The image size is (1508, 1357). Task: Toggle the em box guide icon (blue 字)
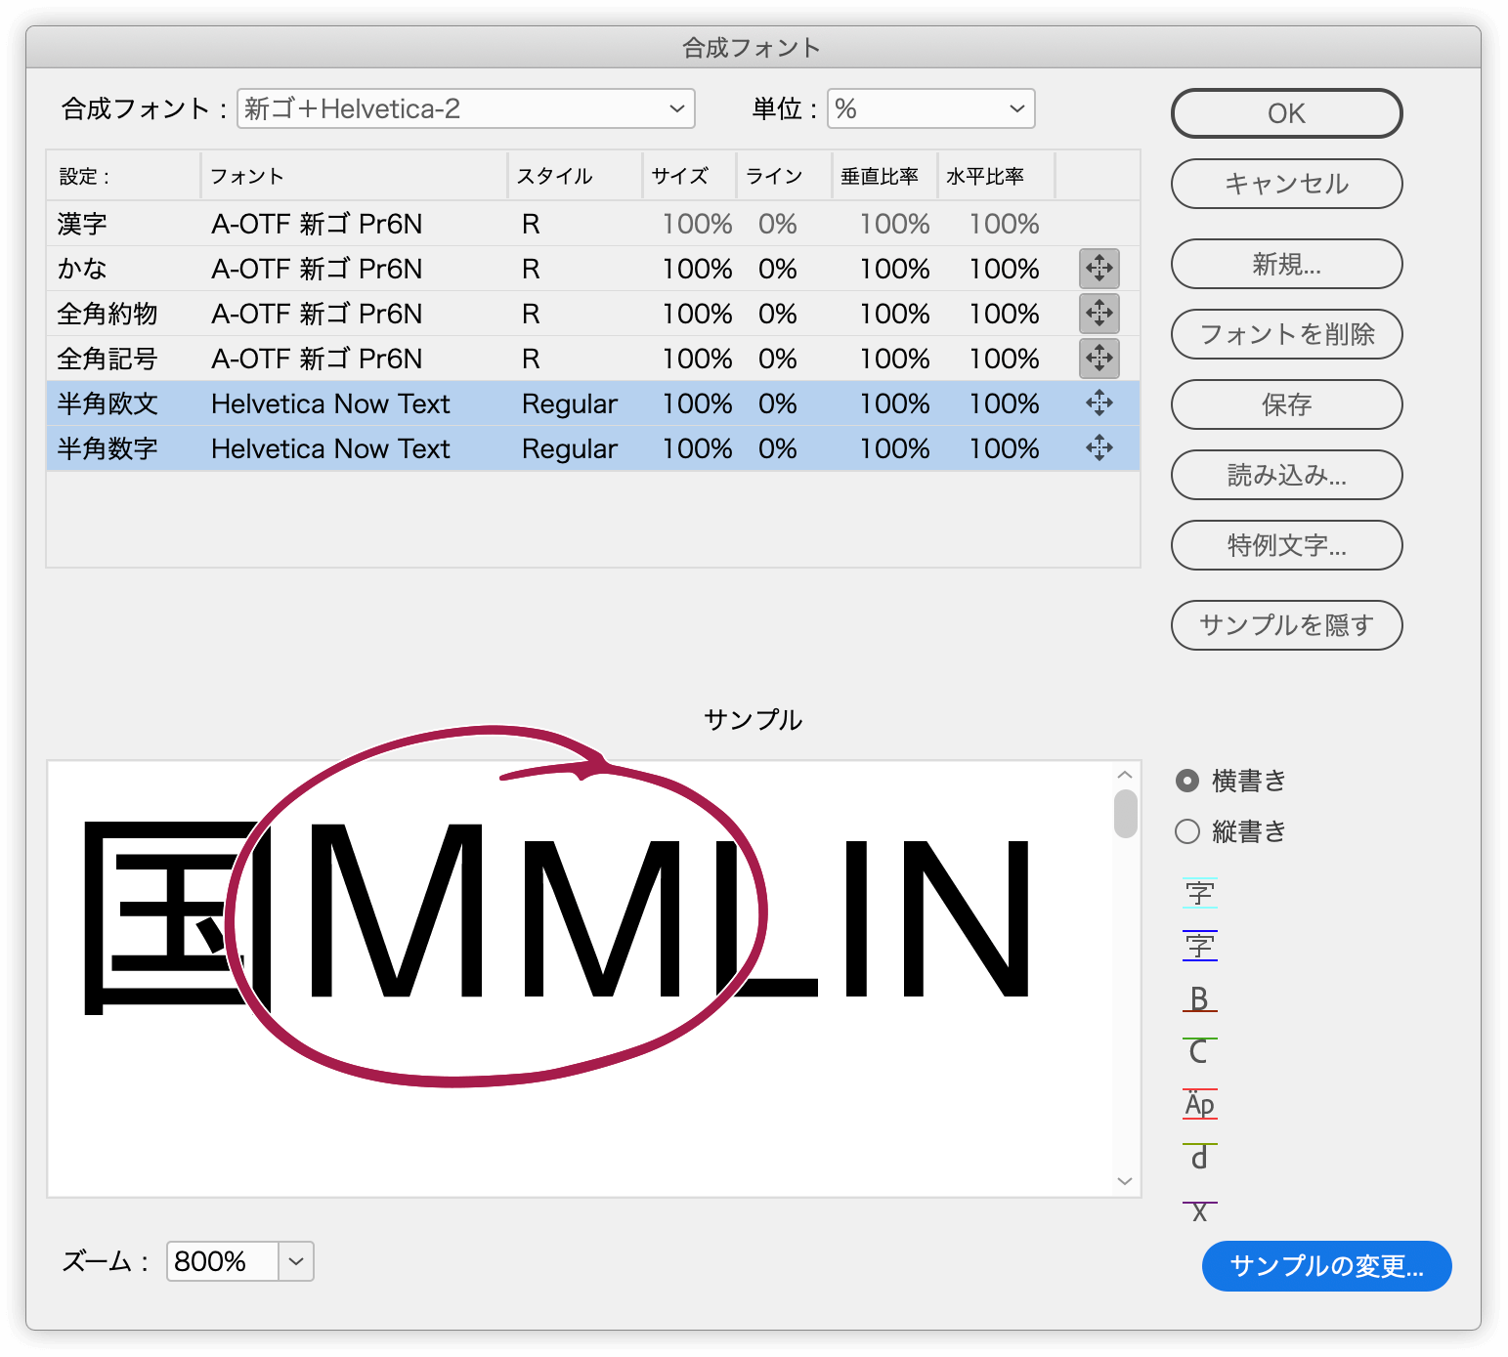(1200, 946)
